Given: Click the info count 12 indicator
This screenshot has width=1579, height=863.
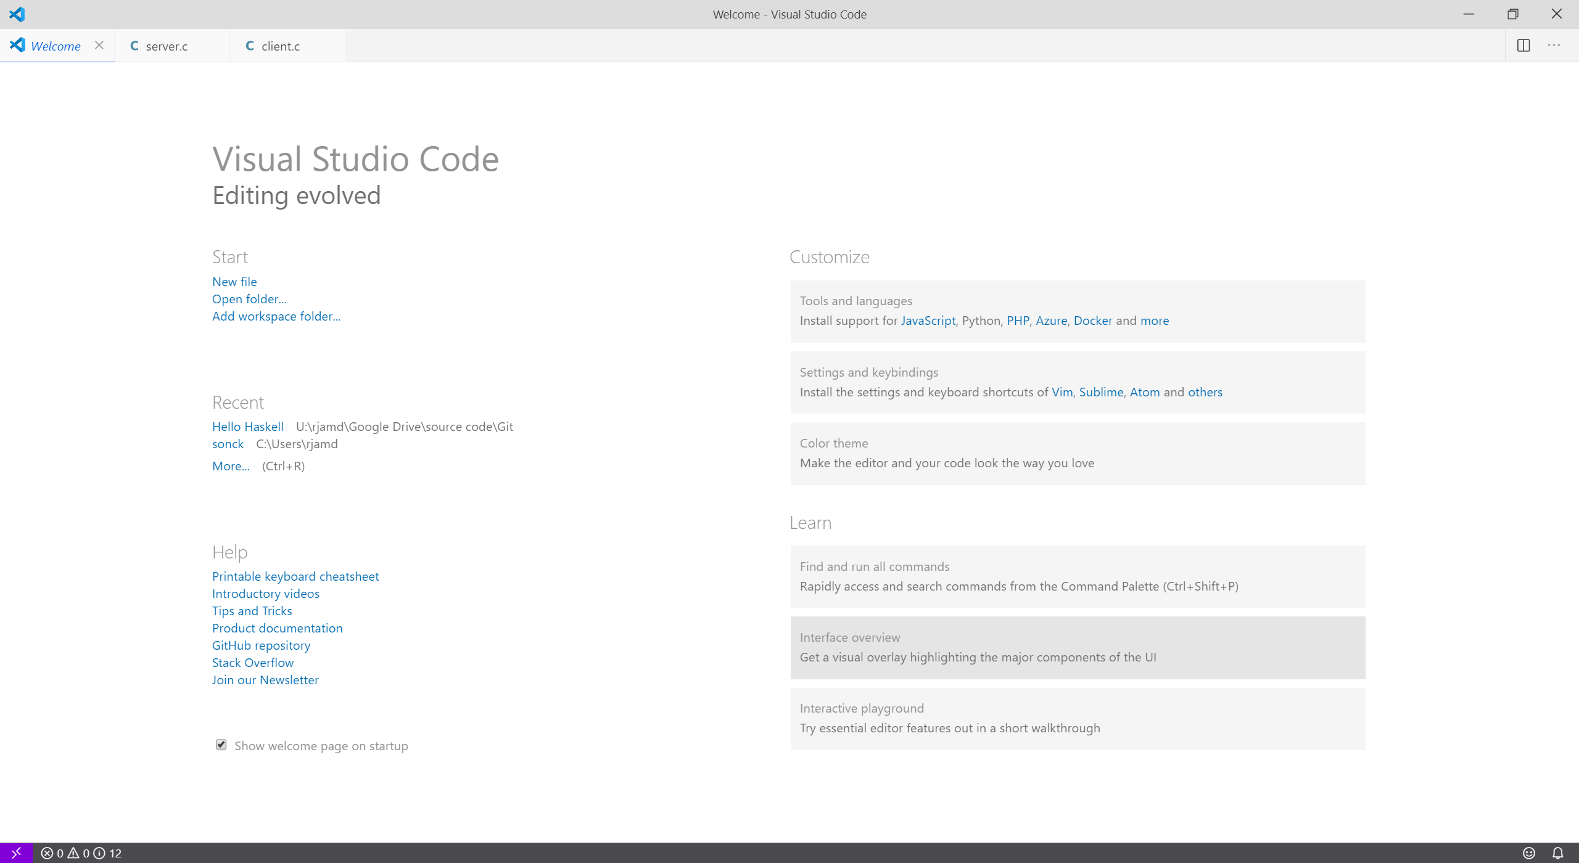Looking at the screenshot, I should pos(108,853).
